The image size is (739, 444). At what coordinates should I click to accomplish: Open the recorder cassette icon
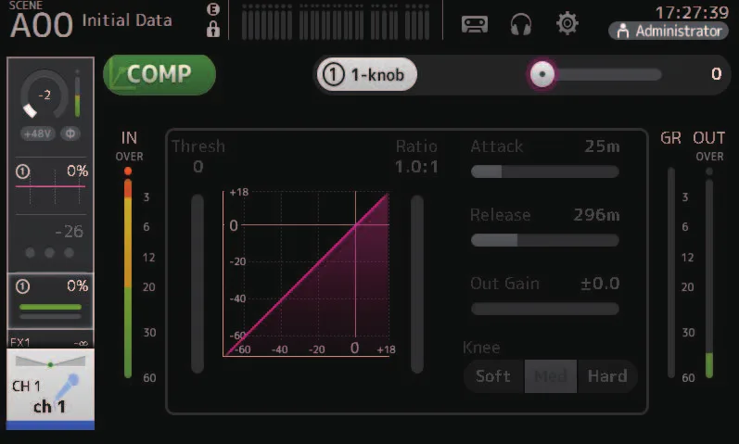474,23
